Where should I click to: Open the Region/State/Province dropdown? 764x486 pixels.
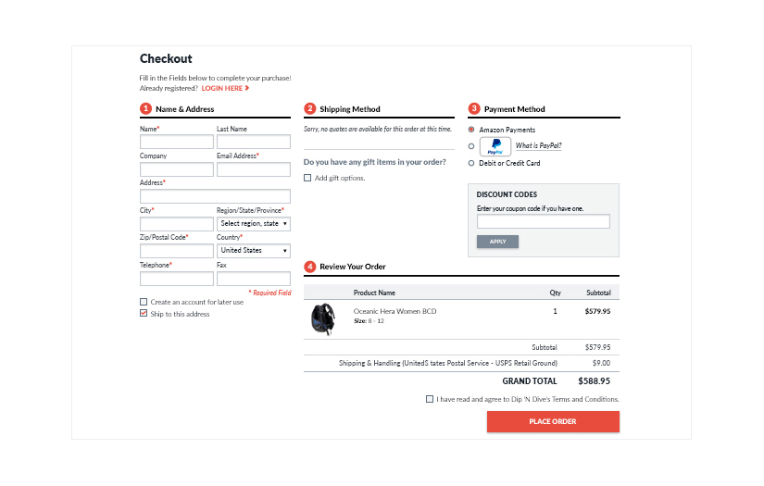(x=253, y=224)
